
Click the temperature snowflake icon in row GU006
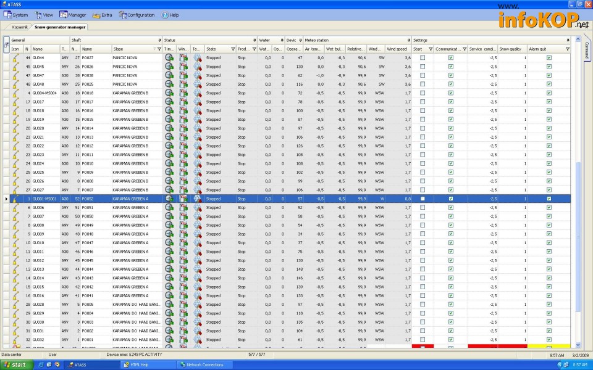pos(198,207)
